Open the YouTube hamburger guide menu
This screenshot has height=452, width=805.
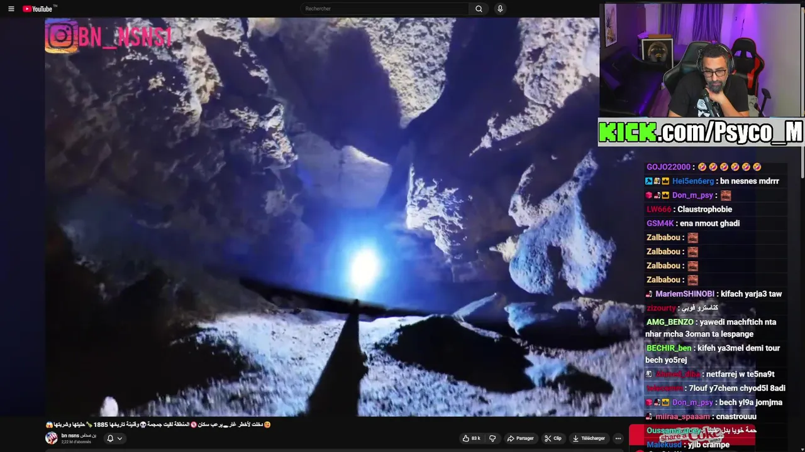pyautogui.click(x=11, y=9)
